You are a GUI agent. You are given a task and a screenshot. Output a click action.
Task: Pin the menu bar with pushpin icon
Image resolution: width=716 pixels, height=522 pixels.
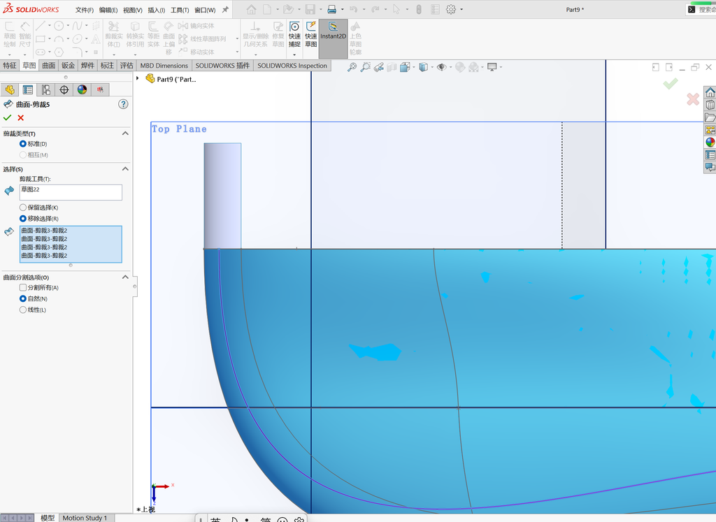pos(225,10)
